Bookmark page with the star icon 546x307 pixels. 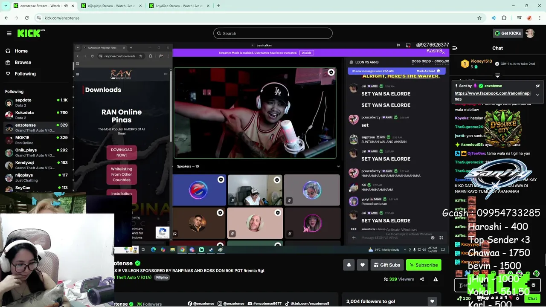[x=479, y=18]
